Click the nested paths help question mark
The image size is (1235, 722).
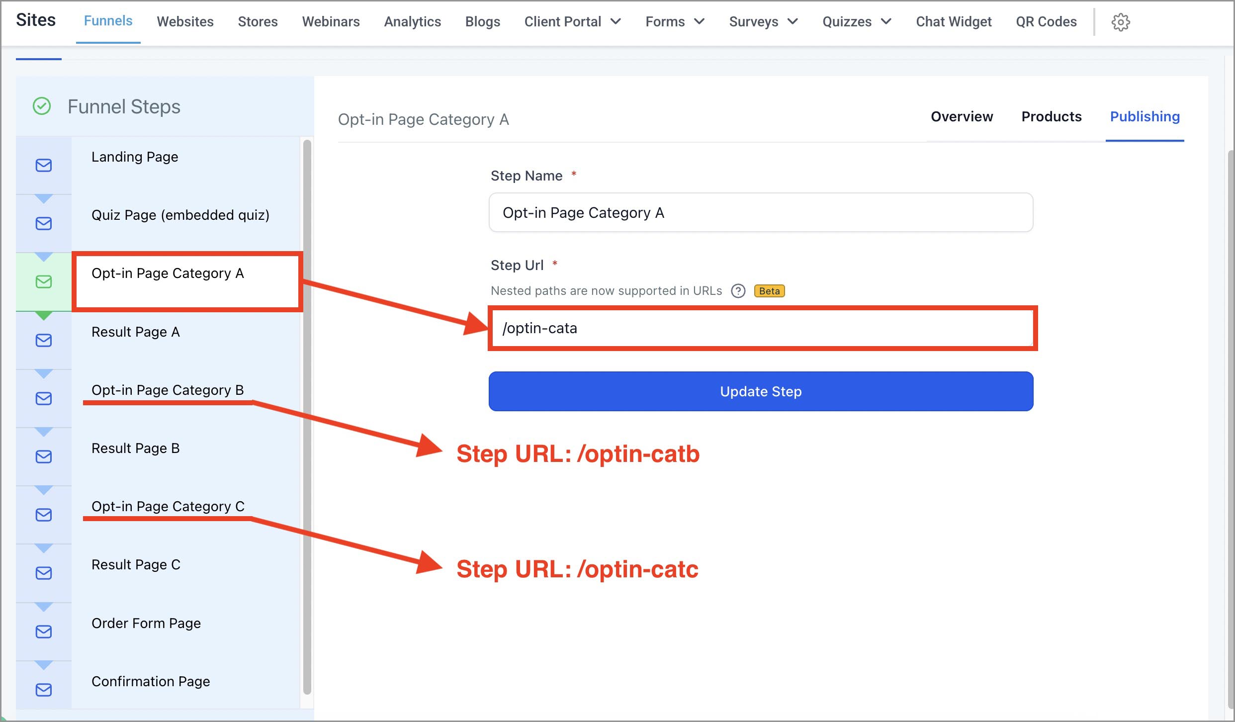[738, 291]
